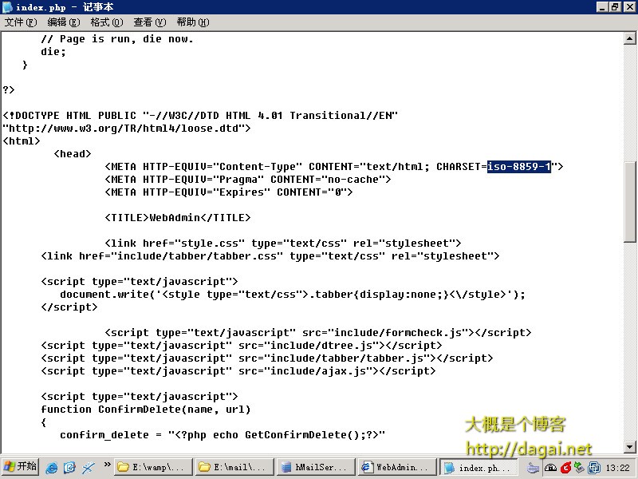Click the '<head>' tag text

click(x=73, y=153)
